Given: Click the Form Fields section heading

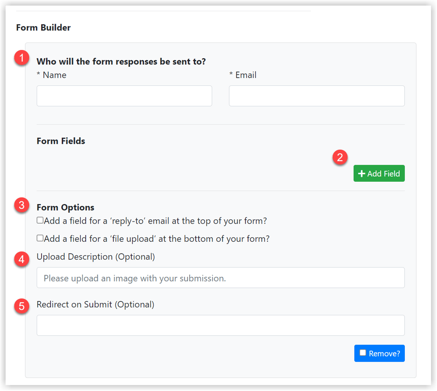Looking at the screenshot, I should coord(61,141).
